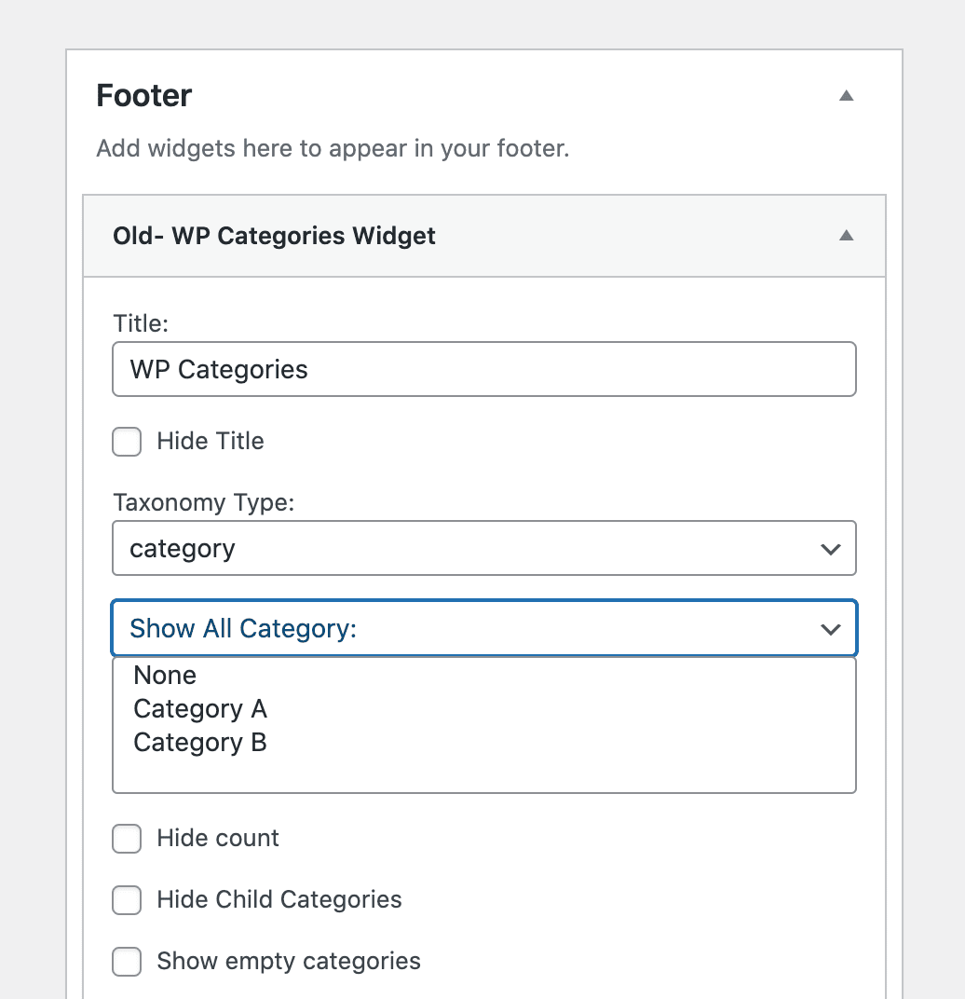Select the text WP Categories in the title box
The height and width of the screenshot is (999, 965).
(x=218, y=369)
